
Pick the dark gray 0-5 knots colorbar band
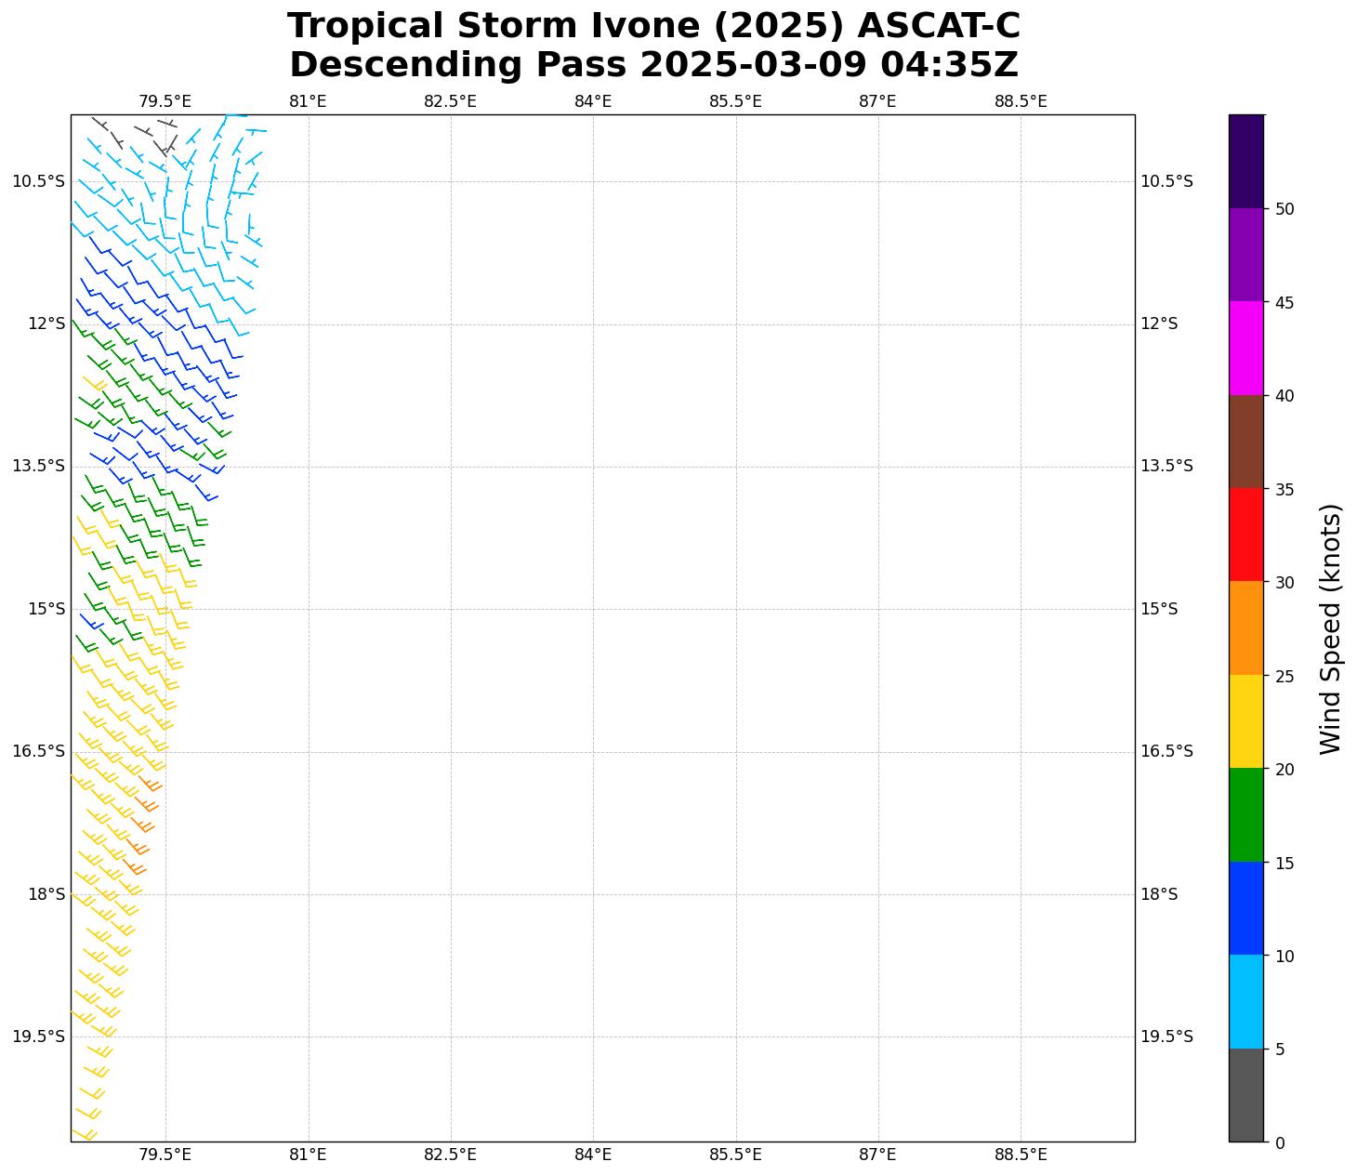pyautogui.click(x=1245, y=1095)
